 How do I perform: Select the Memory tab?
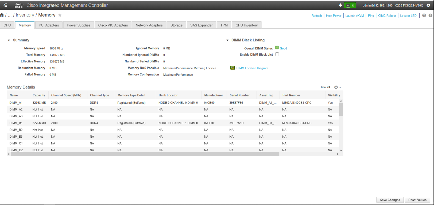(25, 25)
